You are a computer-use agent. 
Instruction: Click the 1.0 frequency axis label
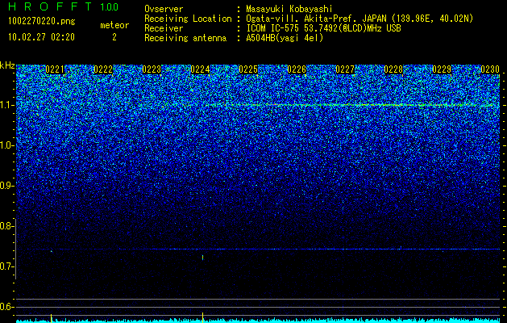coord(6,146)
